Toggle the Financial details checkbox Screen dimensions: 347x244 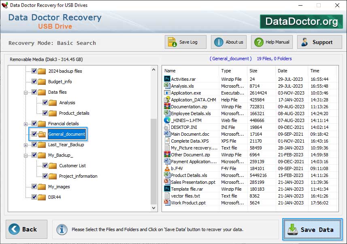point(34,124)
